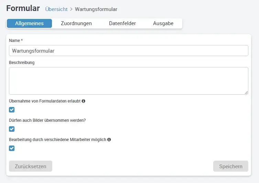Image resolution: width=259 pixels, height=183 pixels.
Task: Click the Formular page heading
Action: click(23, 8)
